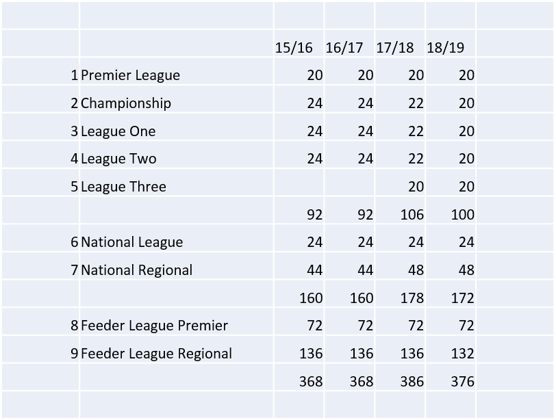Click the League Three label cell
Viewport: 556px width, 420px height.
click(177, 183)
